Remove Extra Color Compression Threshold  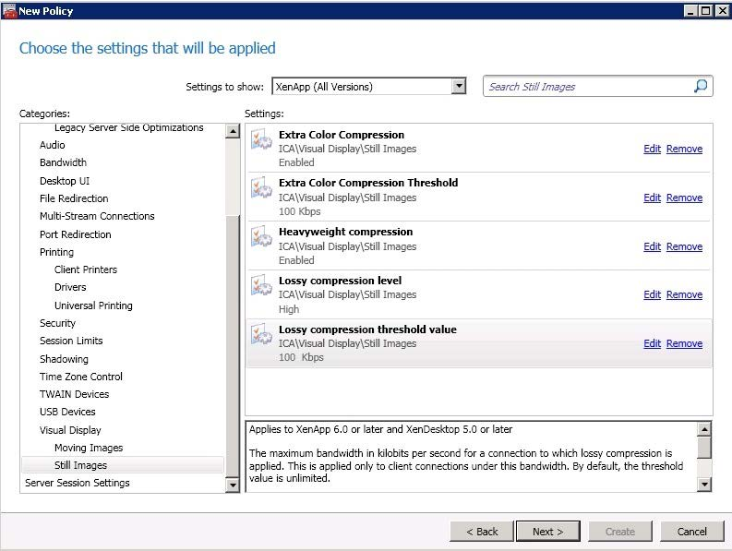[x=684, y=198]
